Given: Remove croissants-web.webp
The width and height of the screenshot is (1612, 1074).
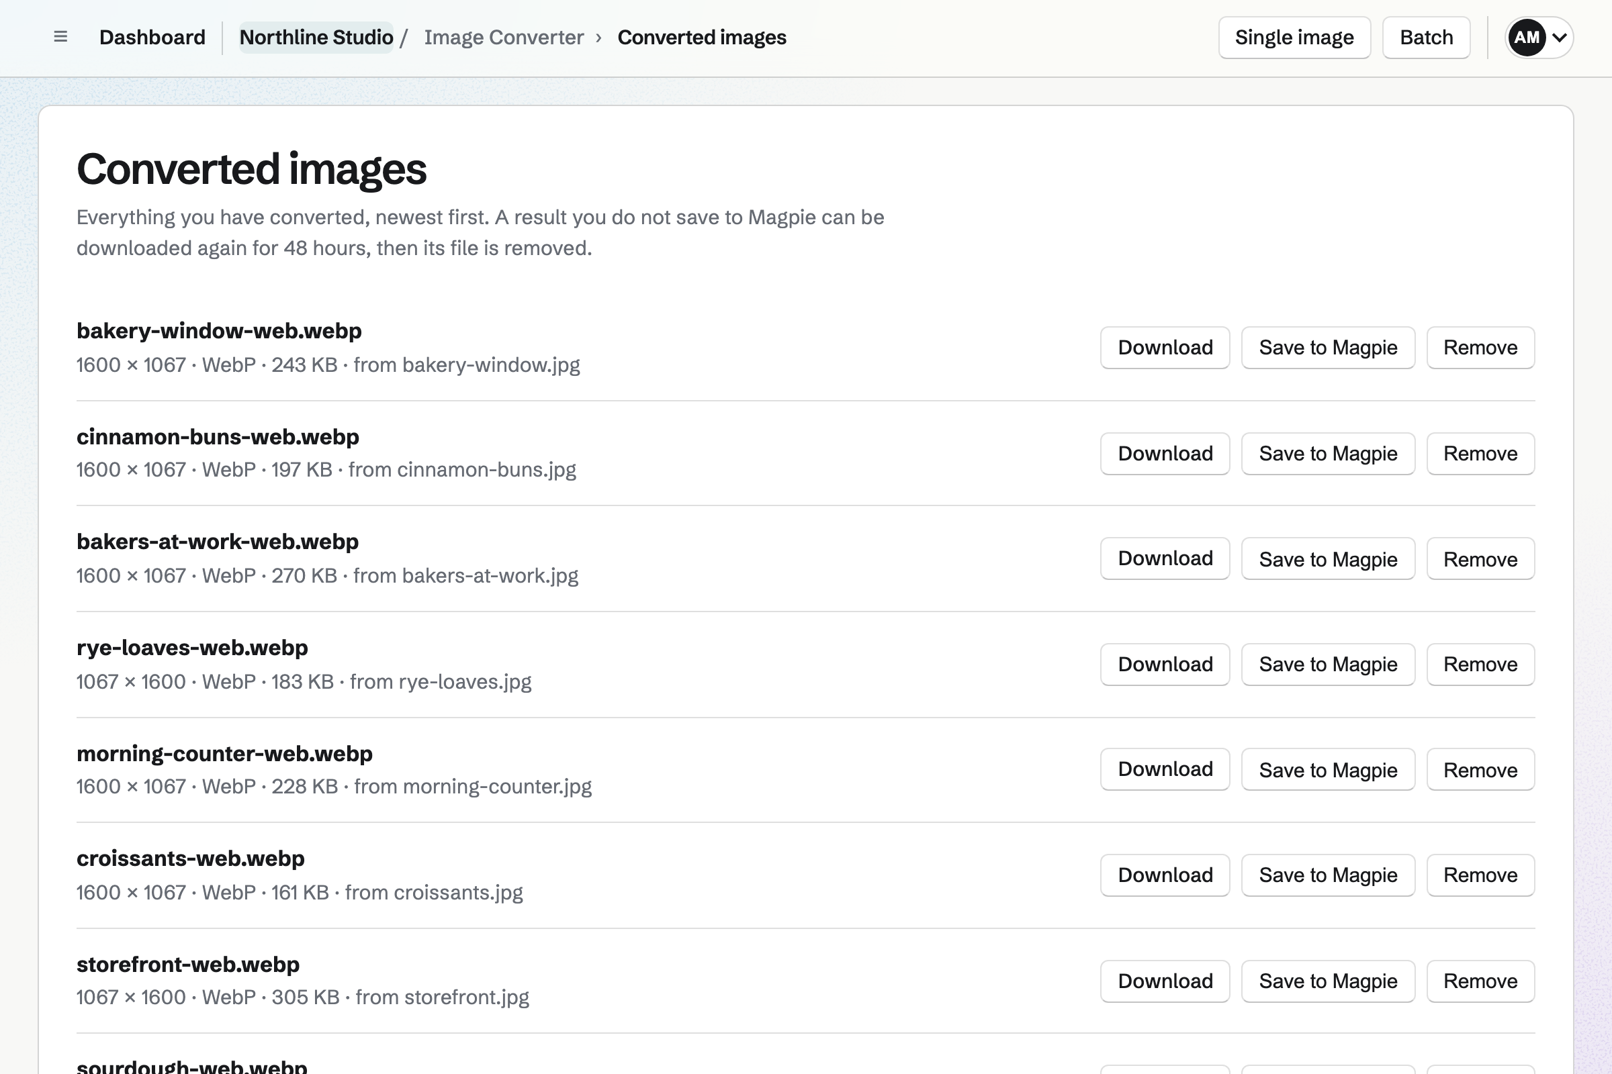Looking at the screenshot, I should (x=1480, y=875).
